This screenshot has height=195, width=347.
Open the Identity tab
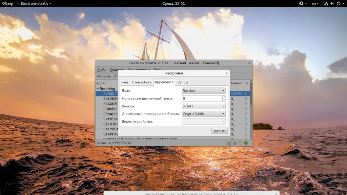[182, 82]
